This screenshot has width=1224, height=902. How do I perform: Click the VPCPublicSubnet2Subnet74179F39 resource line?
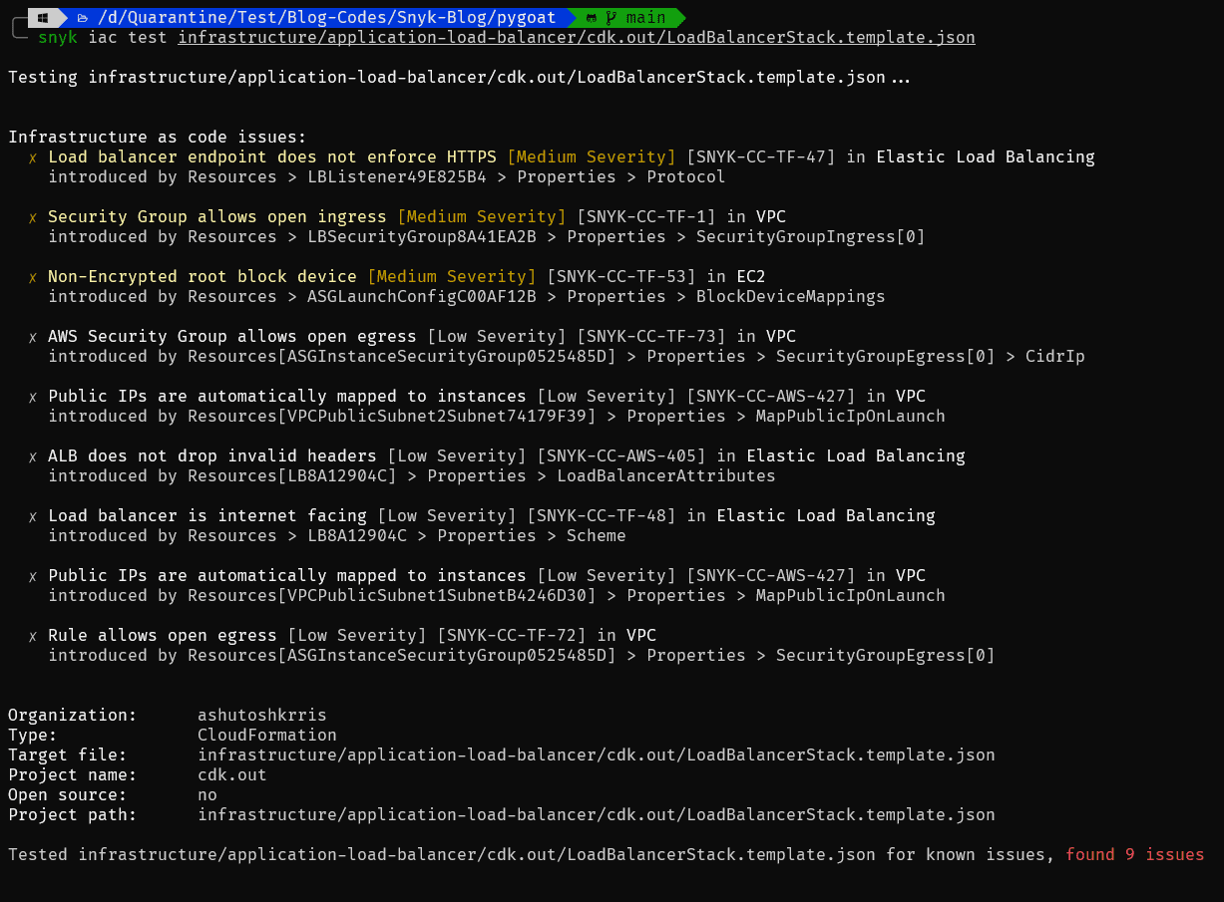click(497, 416)
